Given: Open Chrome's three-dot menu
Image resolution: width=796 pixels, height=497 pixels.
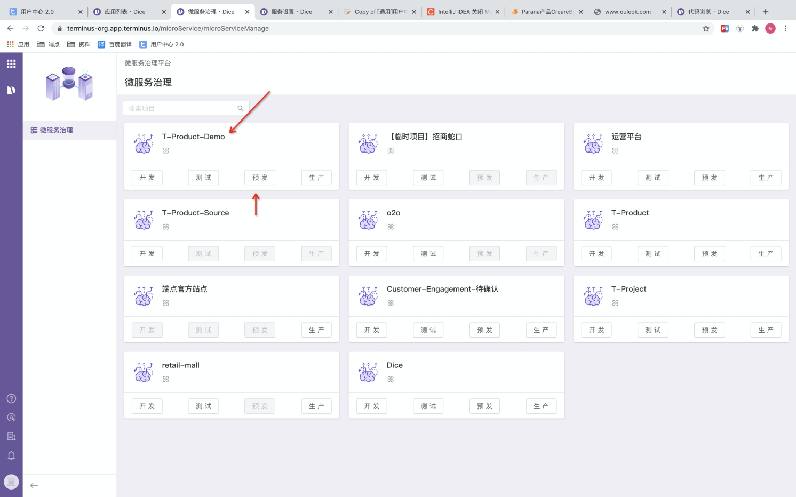Looking at the screenshot, I should (x=785, y=28).
